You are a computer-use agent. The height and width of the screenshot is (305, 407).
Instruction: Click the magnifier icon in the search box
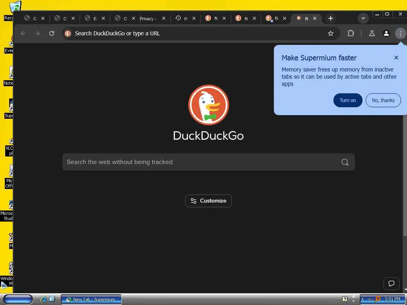(345, 162)
